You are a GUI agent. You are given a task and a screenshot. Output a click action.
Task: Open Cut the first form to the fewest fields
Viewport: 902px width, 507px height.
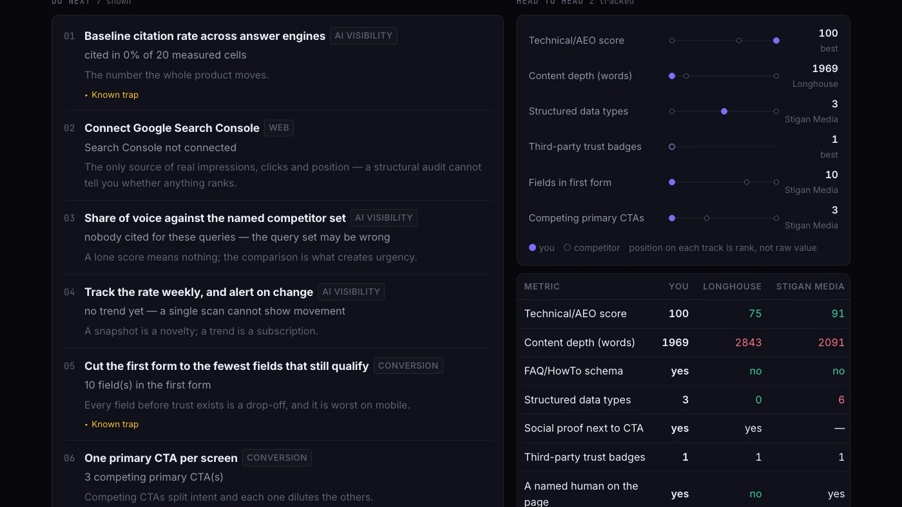pyautogui.click(x=226, y=366)
